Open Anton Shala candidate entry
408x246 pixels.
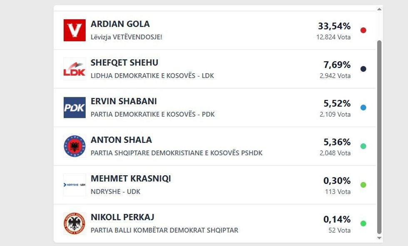(121, 140)
